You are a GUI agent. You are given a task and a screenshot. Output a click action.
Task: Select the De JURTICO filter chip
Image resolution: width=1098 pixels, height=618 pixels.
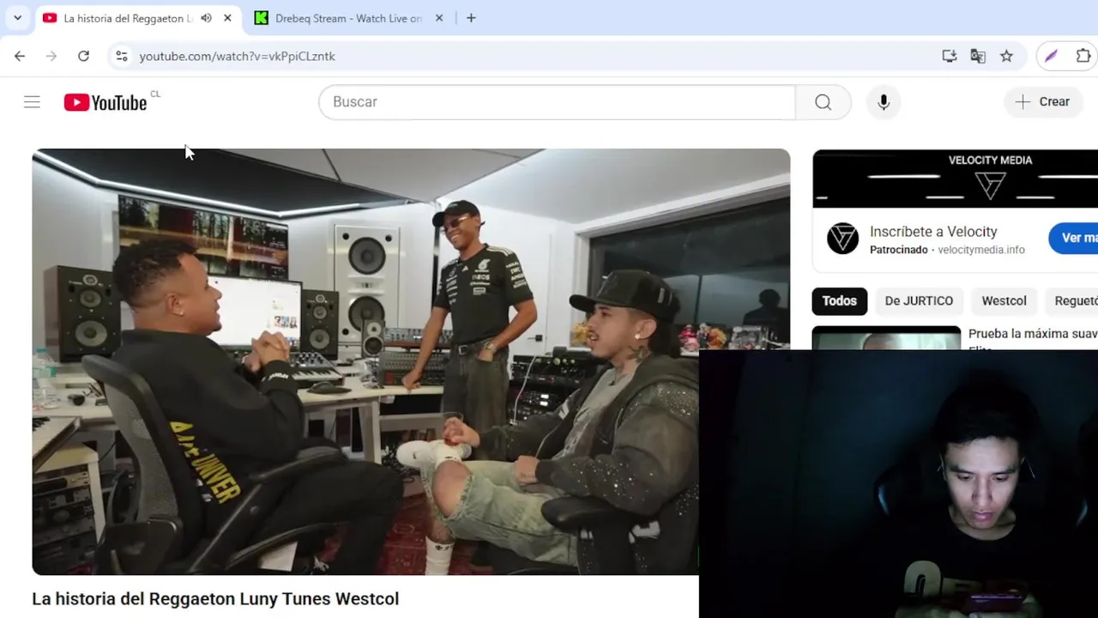pos(919,300)
